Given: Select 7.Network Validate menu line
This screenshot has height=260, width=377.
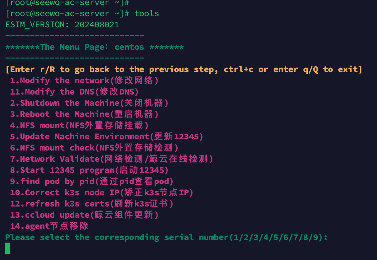Looking at the screenshot, I should tap(112, 159).
